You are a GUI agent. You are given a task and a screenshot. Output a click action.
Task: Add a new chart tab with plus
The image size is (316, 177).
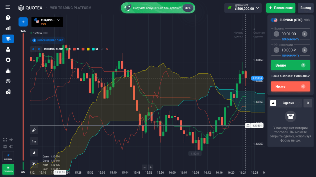click(23, 22)
